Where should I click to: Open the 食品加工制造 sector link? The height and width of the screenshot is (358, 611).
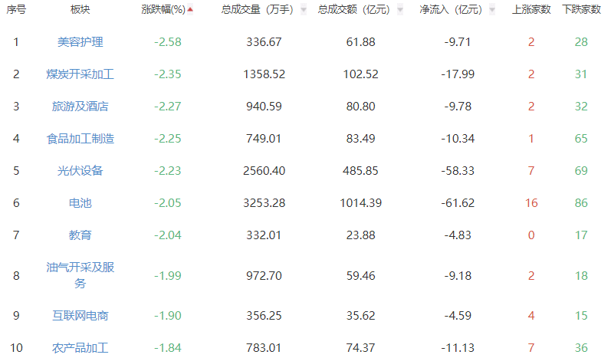(x=80, y=139)
